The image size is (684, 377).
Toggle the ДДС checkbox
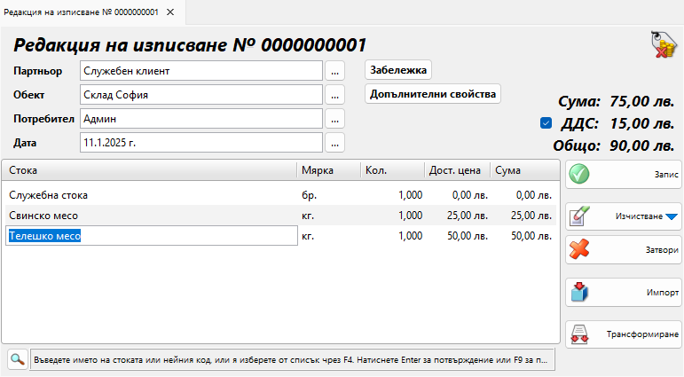pos(546,123)
